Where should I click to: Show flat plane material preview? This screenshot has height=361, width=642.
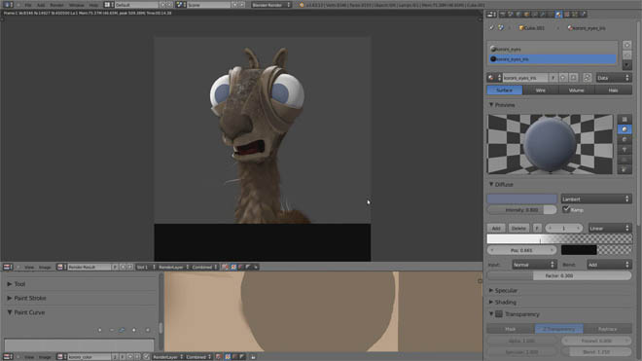coord(624,120)
